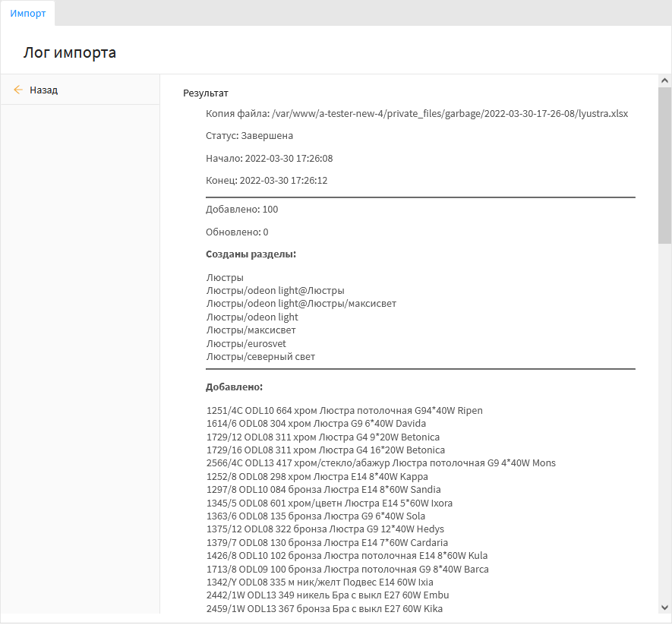Click the scrollbar down arrow
Viewport: 672px width, 625px height.
(x=664, y=607)
